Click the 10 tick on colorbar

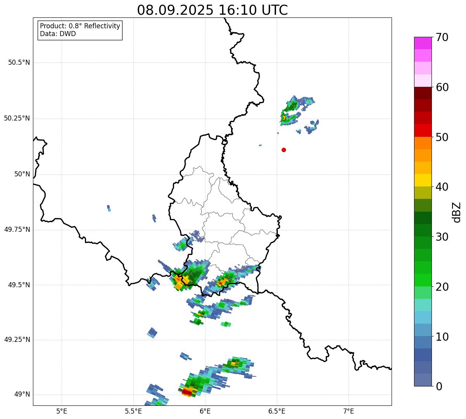coord(442,337)
